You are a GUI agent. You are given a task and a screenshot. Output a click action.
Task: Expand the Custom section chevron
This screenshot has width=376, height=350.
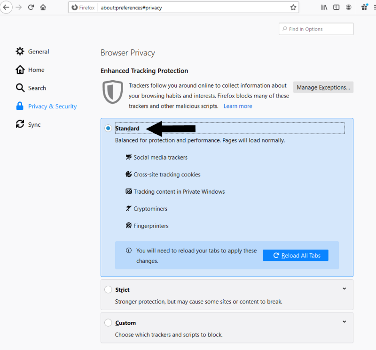(x=345, y=321)
